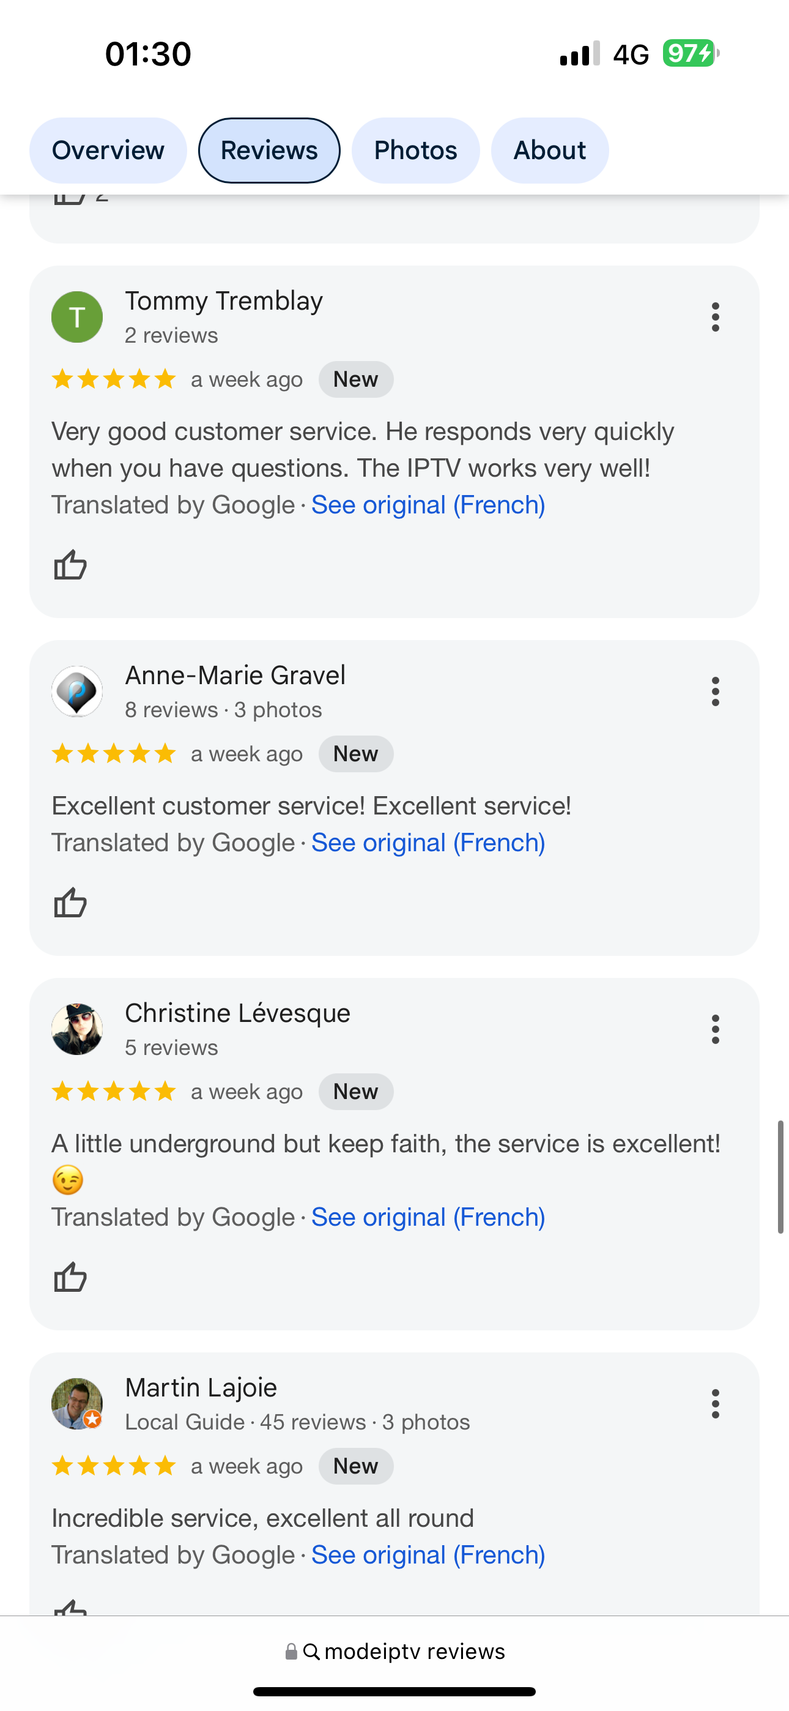This screenshot has width=789, height=1711.
Task: Tap thumbs up on Anne-Marie Gravel's review
Action: (x=70, y=903)
